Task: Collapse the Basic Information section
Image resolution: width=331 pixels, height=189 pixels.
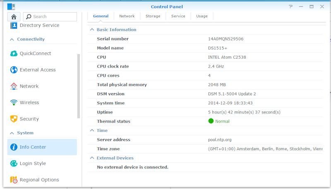Action: point(92,30)
